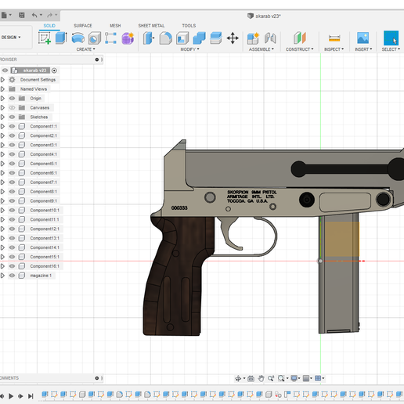Activate skarab v23 radio button
404x404 pixels.
pyautogui.click(x=54, y=70)
